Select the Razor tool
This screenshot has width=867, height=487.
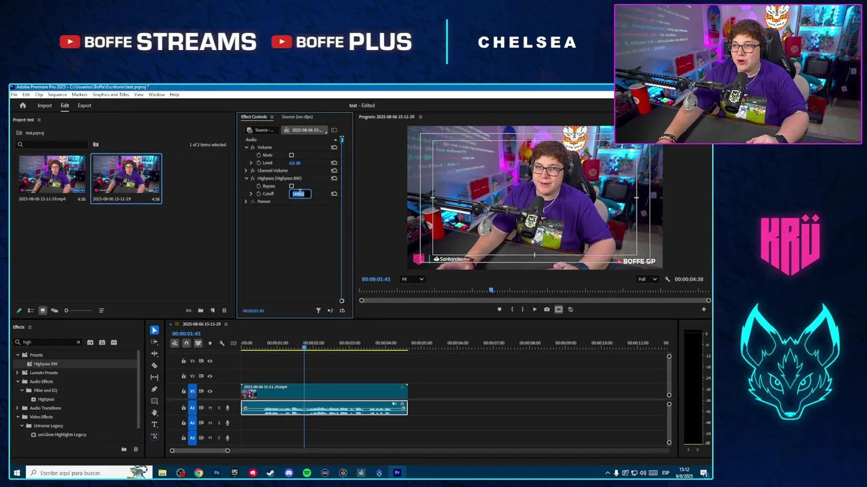click(154, 365)
